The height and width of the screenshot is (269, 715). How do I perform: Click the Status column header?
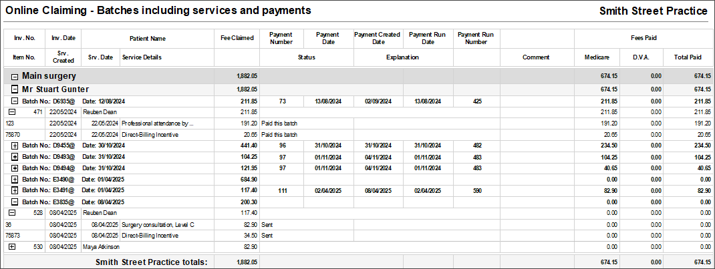[307, 57]
